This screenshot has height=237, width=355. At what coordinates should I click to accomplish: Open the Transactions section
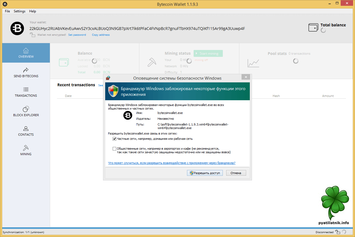coord(26,92)
